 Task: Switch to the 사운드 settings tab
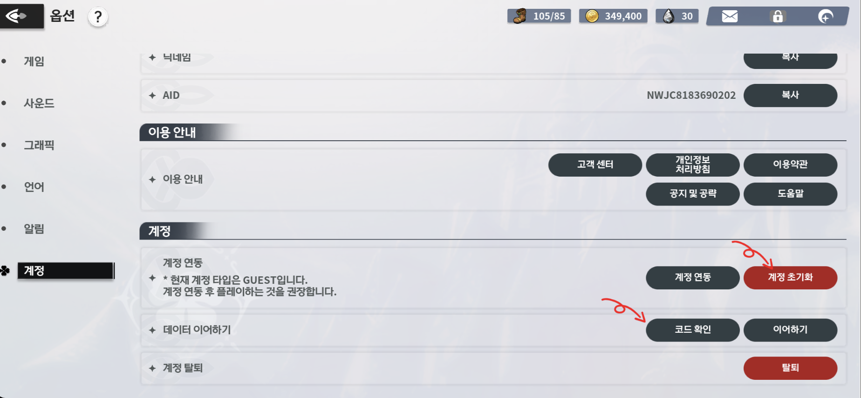pyautogui.click(x=39, y=103)
